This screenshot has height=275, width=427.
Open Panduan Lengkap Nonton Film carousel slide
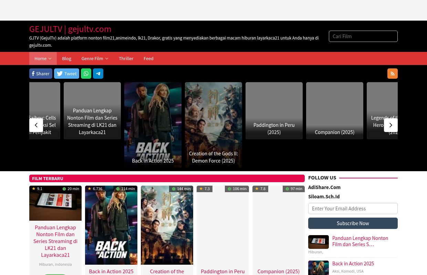click(x=92, y=111)
